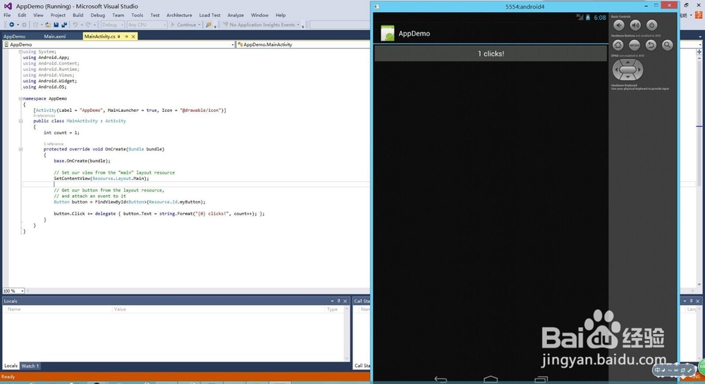Viewport: 705px width, 384px height.
Task: Switch to the AppDemo document tab
Action: click(14, 37)
